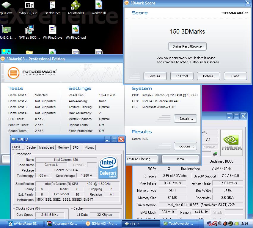The image size is (253, 228).
Task: Click the 3DMark03 window title icon
Action: (3, 59)
